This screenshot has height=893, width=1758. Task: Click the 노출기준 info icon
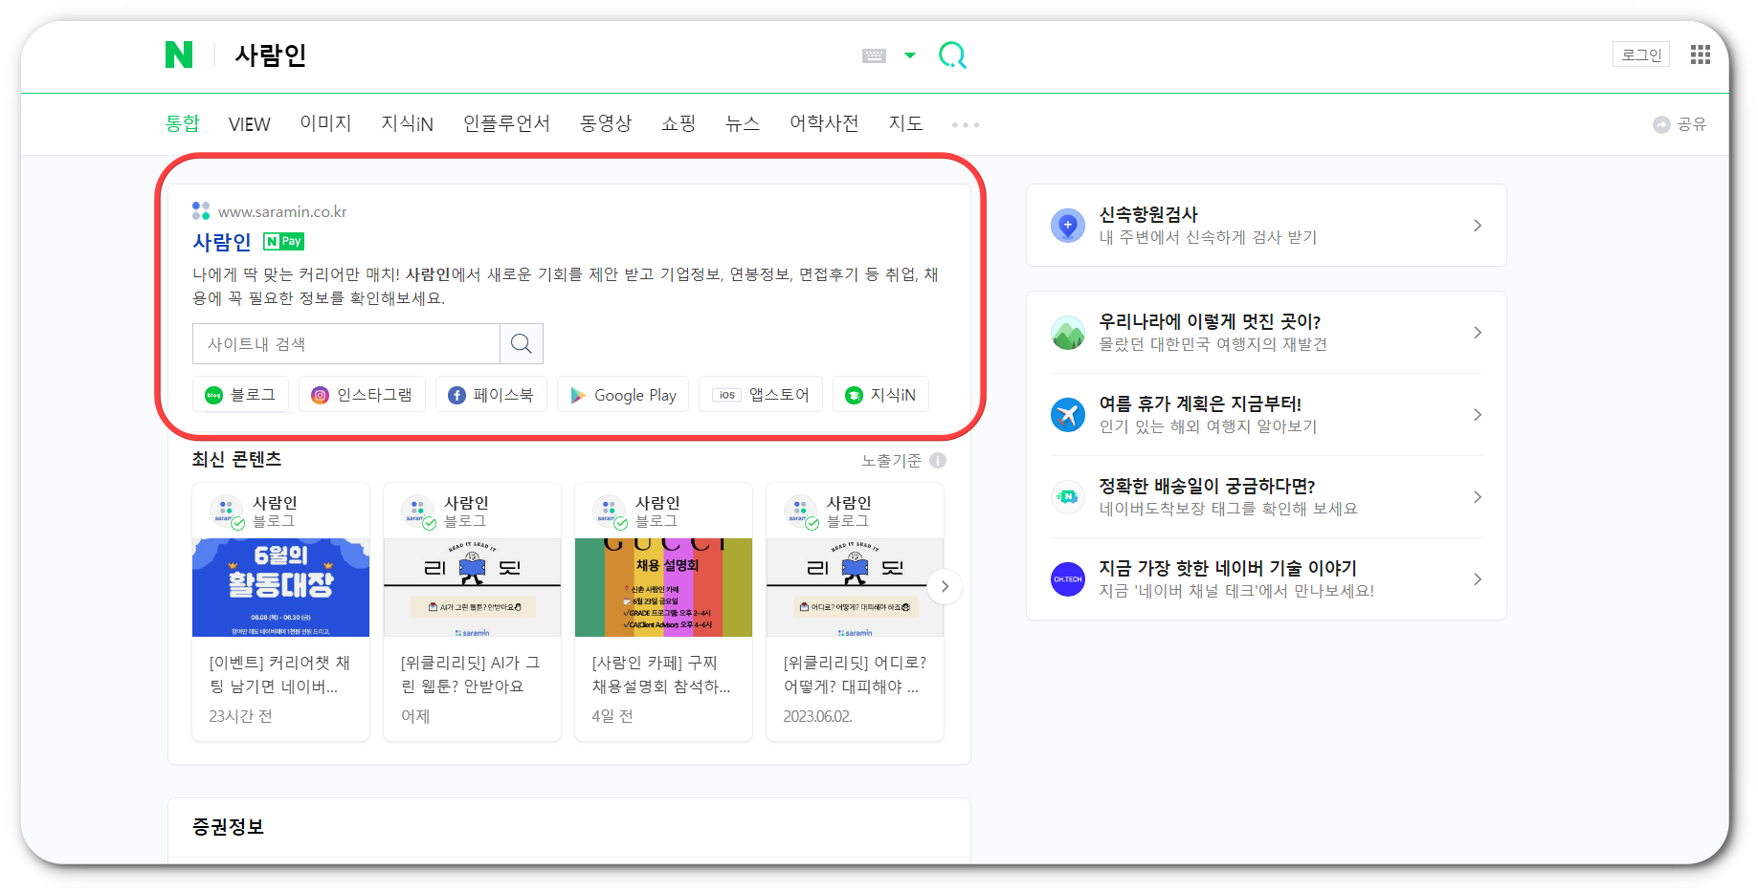[939, 460]
